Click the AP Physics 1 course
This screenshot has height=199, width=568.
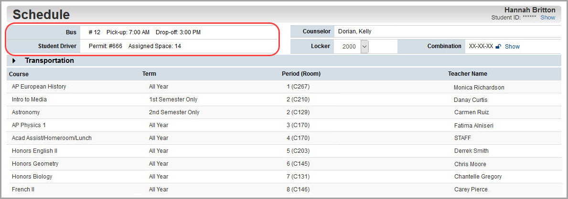[x=29, y=125]
